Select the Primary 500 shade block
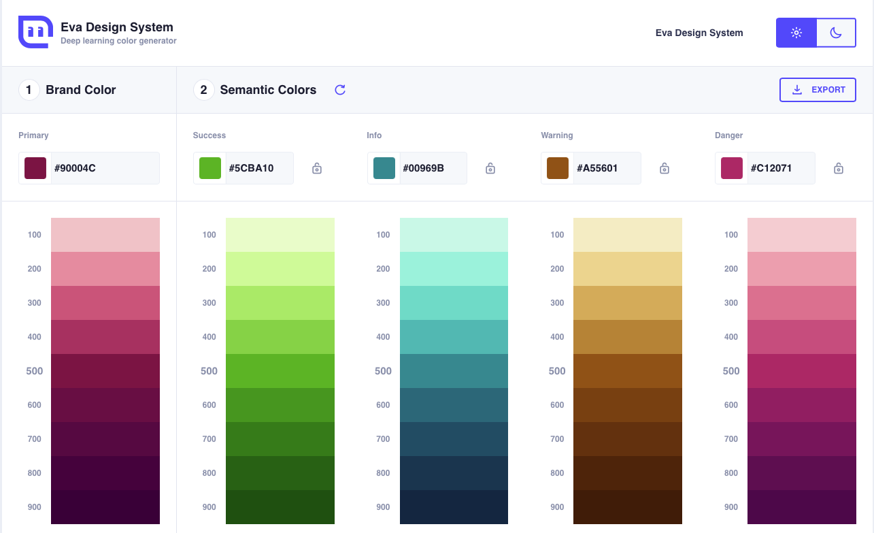The width and height of the screenshot is (874, 533). click(105, 371)
